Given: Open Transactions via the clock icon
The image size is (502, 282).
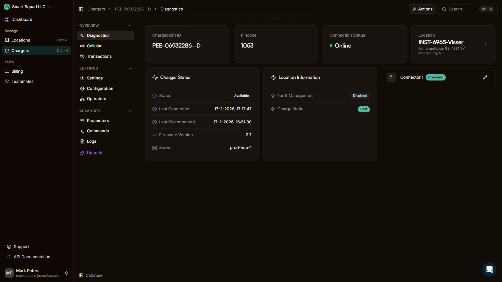Looking at the screenshot, I should 82,56.
